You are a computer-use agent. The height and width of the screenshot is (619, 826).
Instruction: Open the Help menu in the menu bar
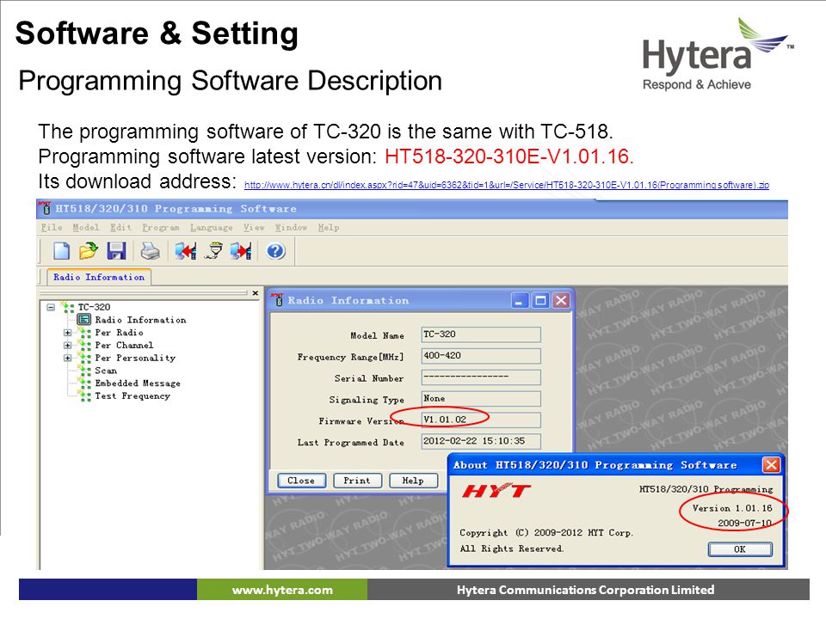(x=328, y=227)
